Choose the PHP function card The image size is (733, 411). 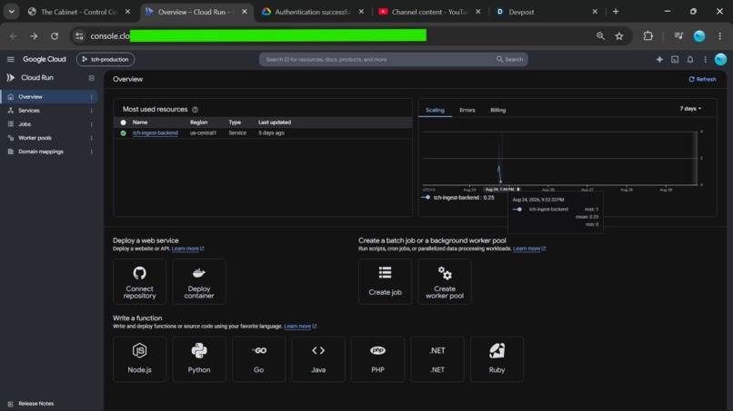pyautogui.click(x=377, y=359)
